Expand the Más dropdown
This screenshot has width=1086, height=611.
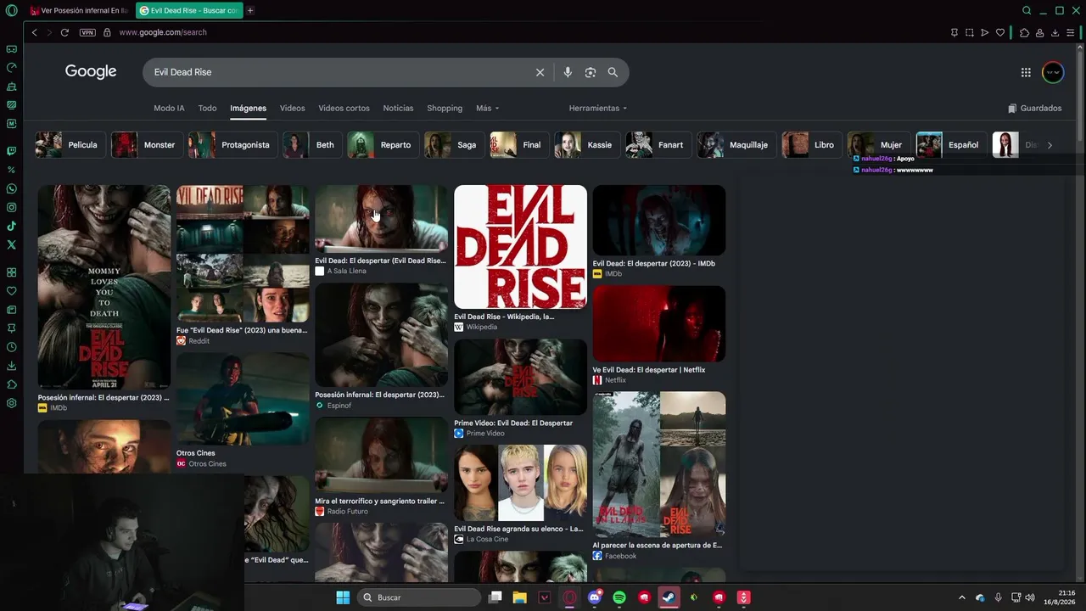point(487,108)
